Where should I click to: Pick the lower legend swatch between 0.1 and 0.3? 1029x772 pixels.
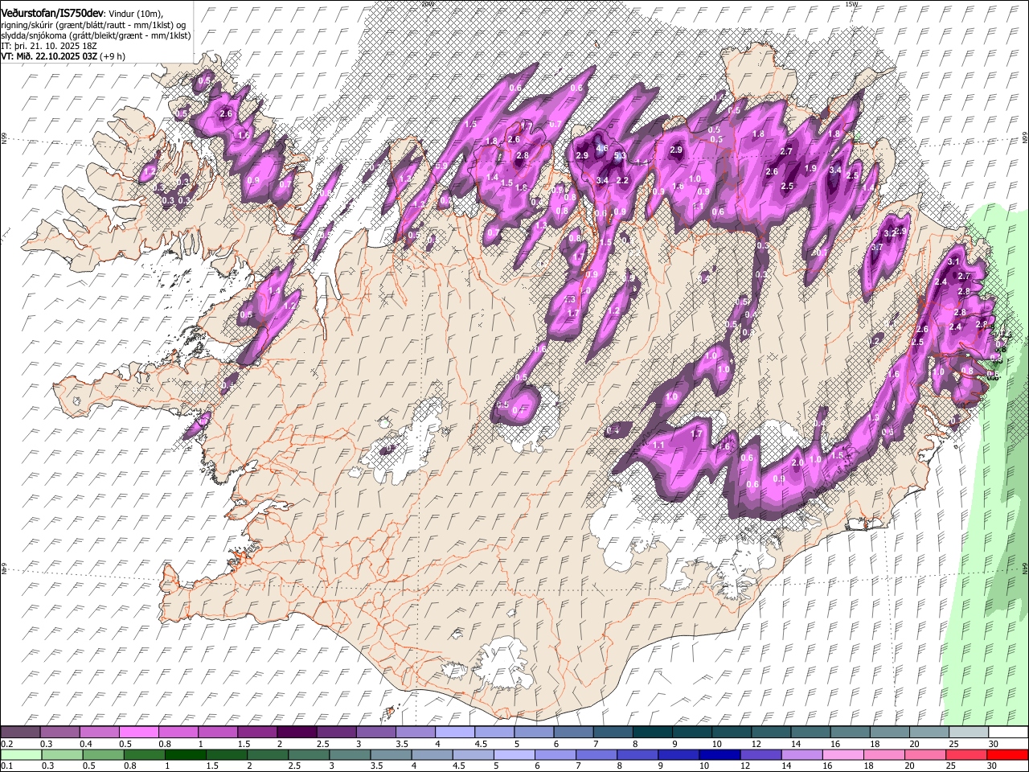pos(21,755)
